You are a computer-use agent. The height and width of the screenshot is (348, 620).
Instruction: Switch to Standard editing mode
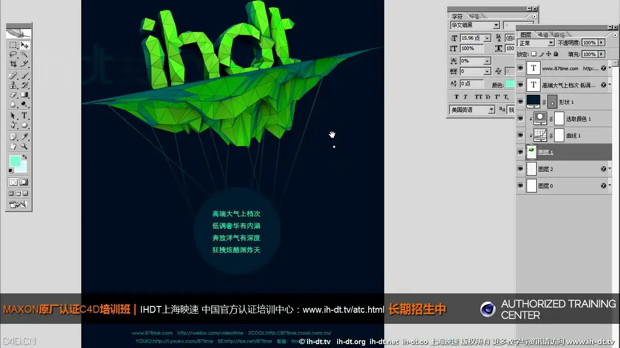click(x=13, y=182)
